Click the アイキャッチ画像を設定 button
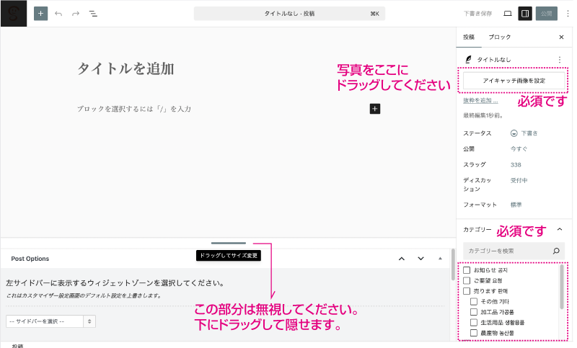577x348 pixels. [x=514, y=80]
